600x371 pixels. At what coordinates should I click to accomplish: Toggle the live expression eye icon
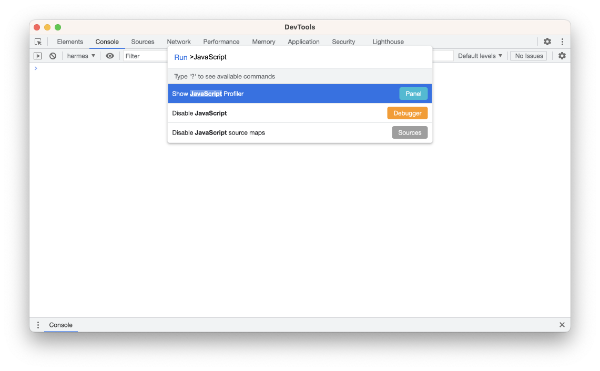point(110,56)
